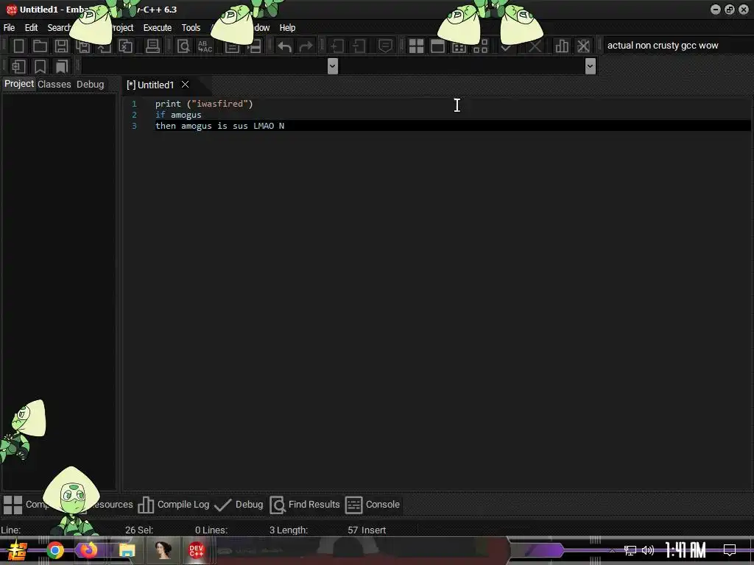Click the Close All files icon
The width and height of the screenshot is (754, 565).
point(125,46)
